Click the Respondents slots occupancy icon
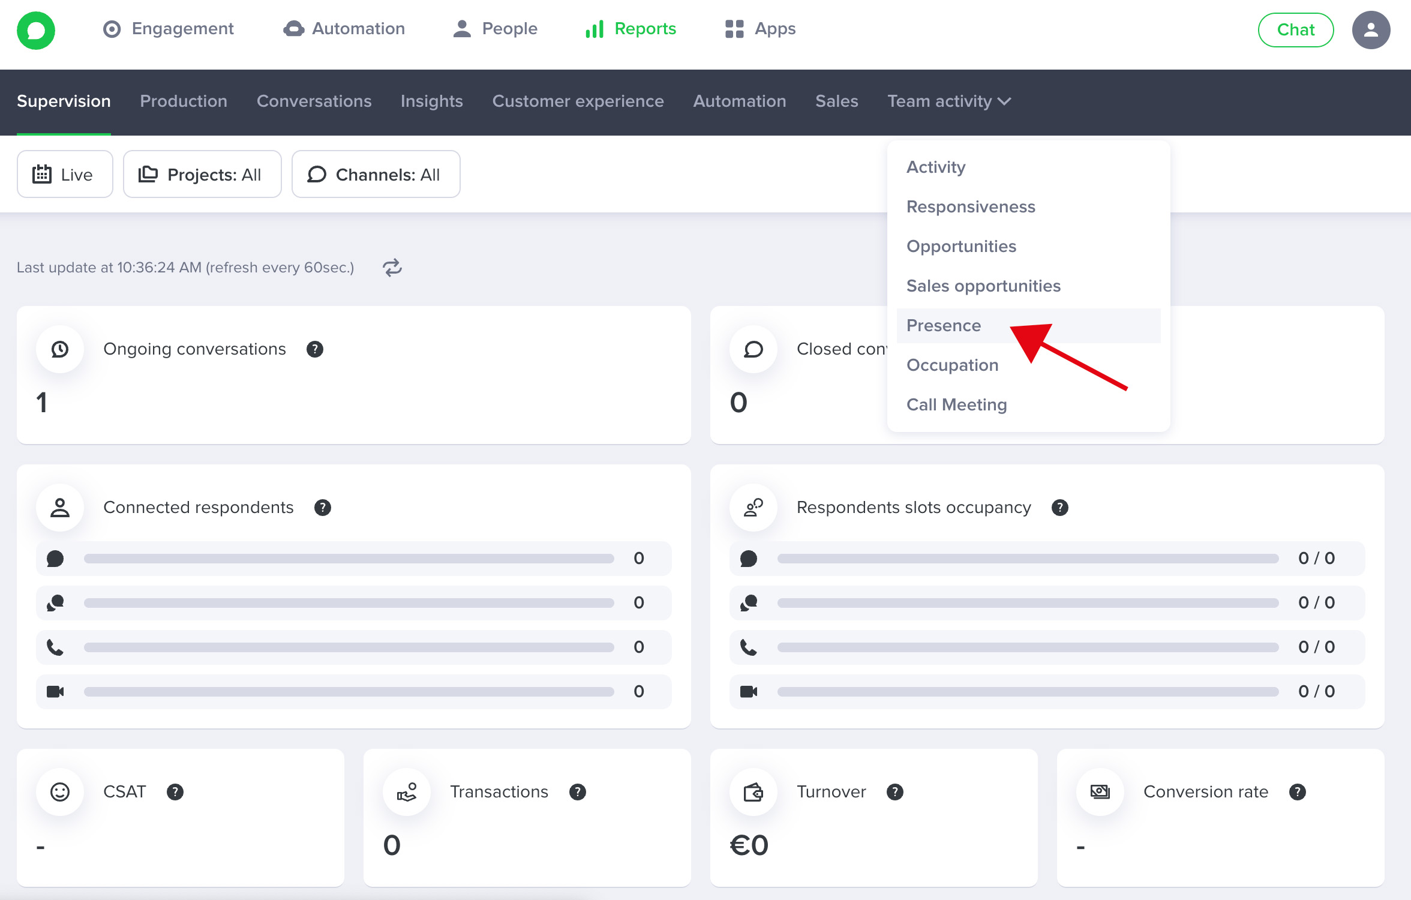Screen dimensions: 1411x900 pyautogui.click(x=753, y=508)
